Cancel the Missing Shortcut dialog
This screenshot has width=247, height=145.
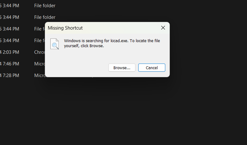pos(152,68)
